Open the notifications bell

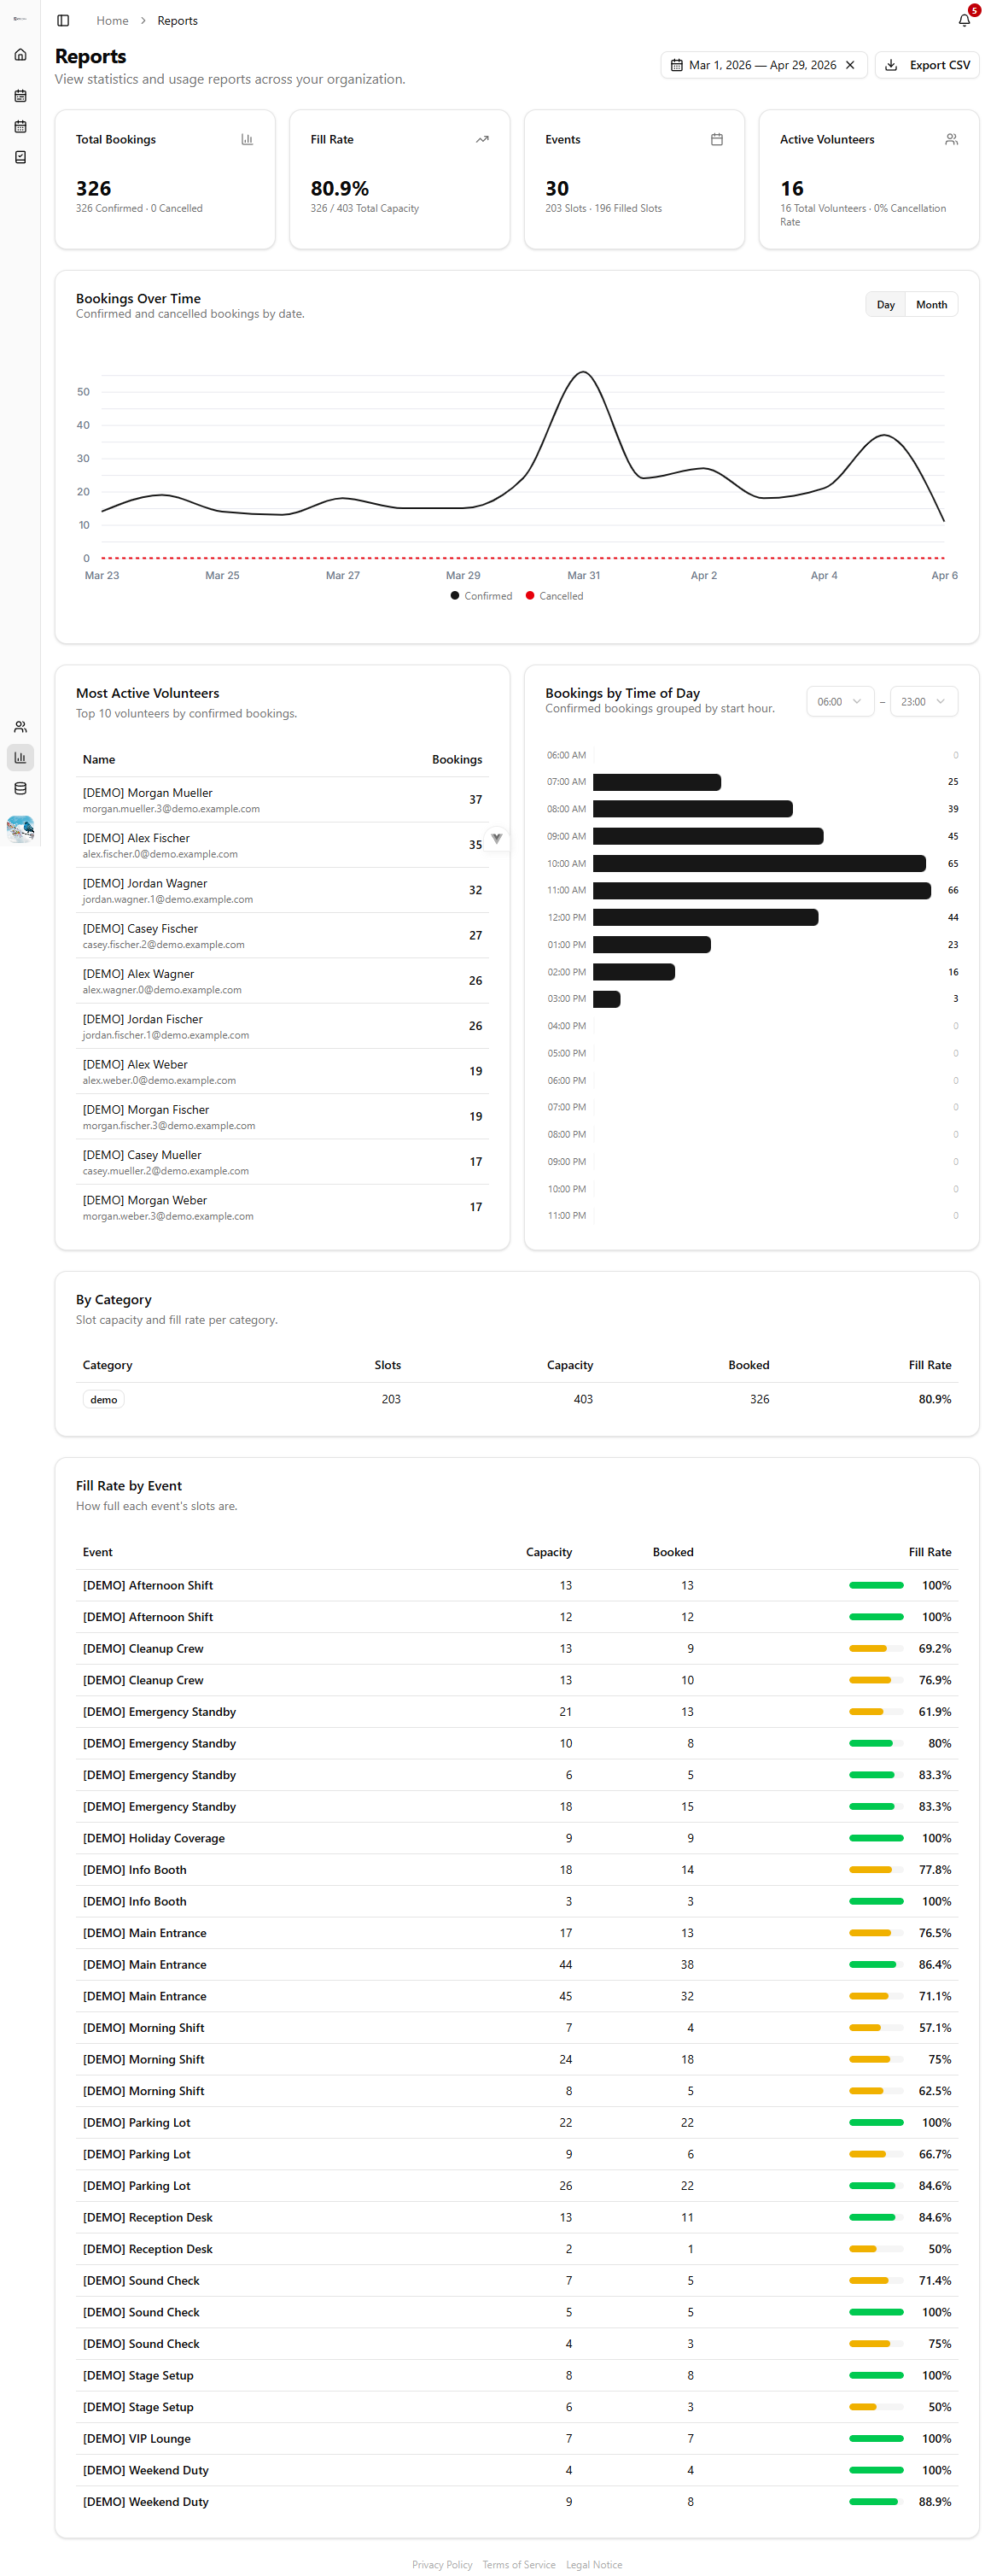(964, 20)
